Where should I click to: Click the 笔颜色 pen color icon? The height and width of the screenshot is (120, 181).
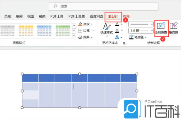[131, 37]
